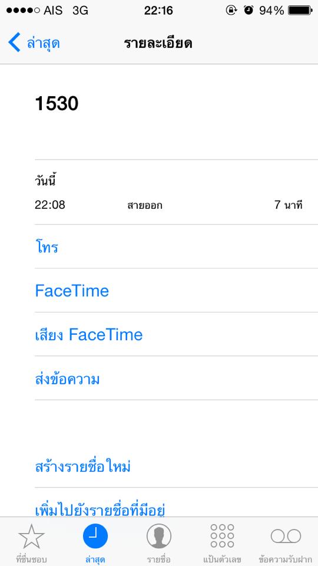Tap the รายละเอียด title in navigation bar

pos(158,42)
